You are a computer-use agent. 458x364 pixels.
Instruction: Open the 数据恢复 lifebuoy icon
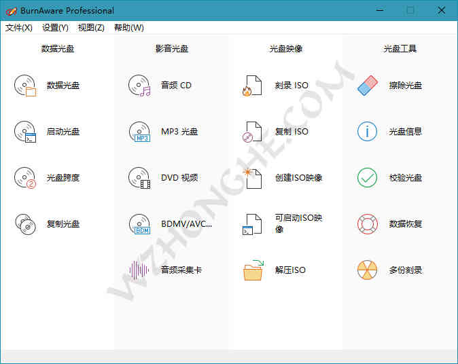(x=368, y=224)
